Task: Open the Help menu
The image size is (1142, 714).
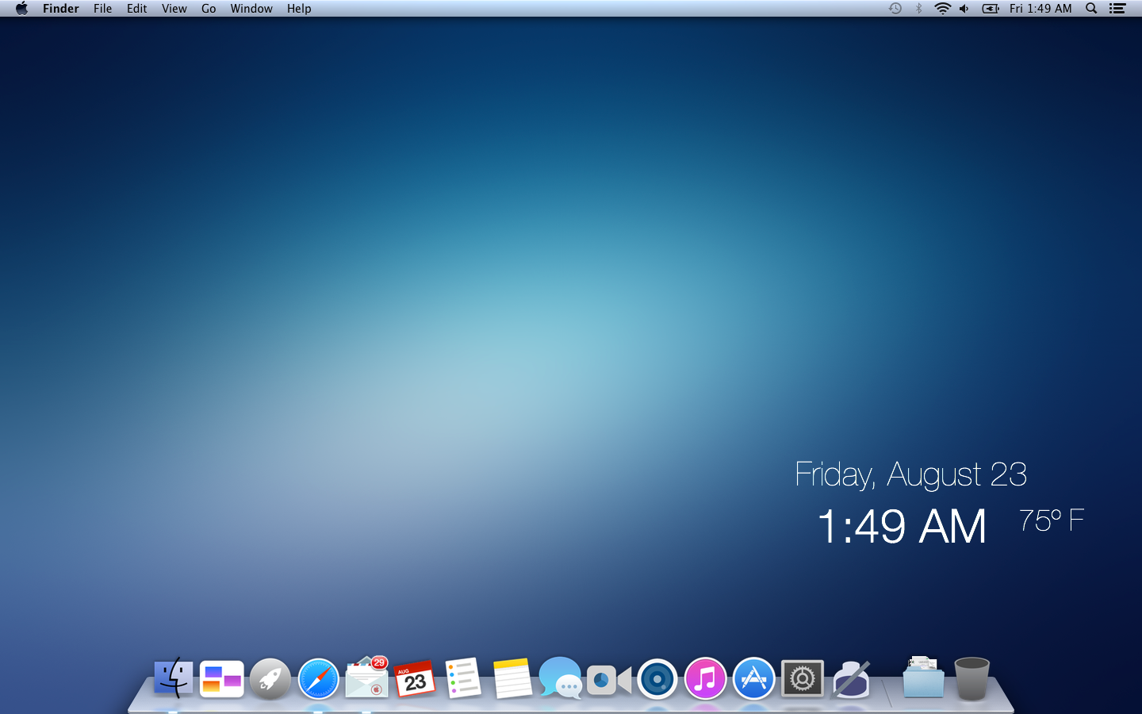Action: click(x=299, y=9)
